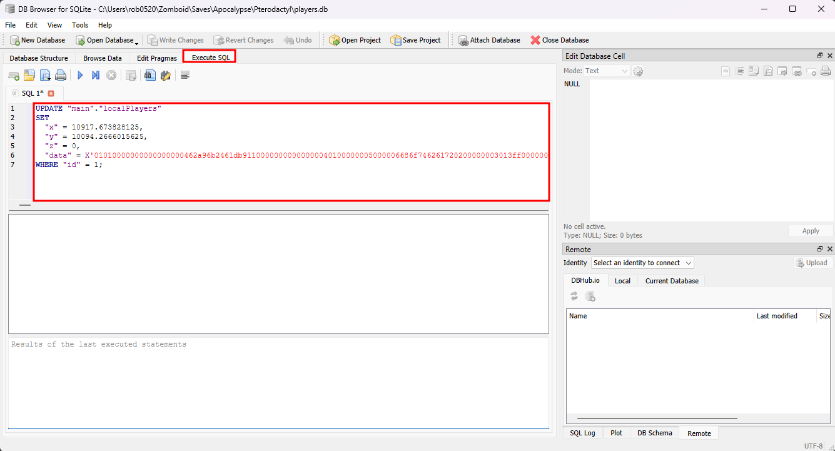Click the UPDATE statement in SQL editor
This screenshot has height=451, width=835.
[98, 108]
